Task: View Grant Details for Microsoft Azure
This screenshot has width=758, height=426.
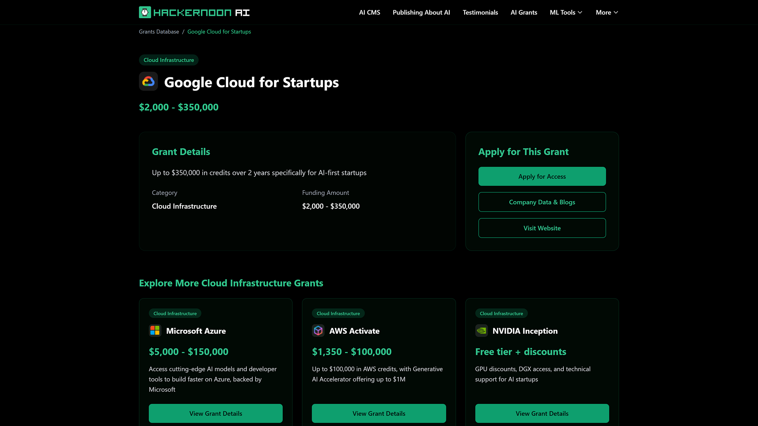Action: (216, 413)
